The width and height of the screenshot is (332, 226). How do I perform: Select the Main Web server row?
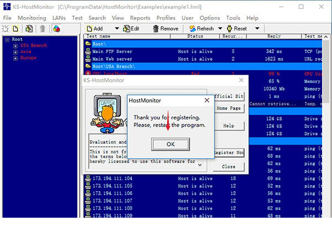point(203,59)
